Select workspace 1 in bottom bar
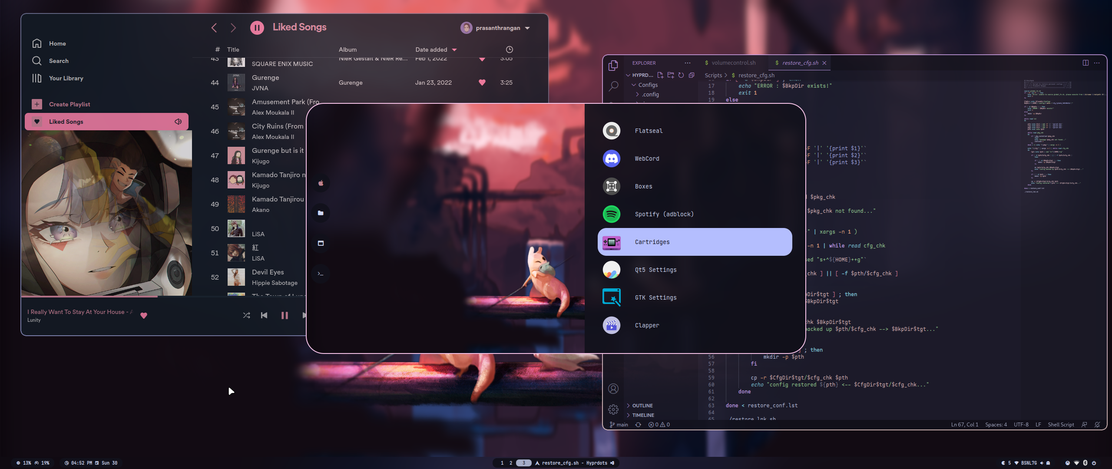Viewport: 1112px width, 469px height. click(x=502, y=463)
